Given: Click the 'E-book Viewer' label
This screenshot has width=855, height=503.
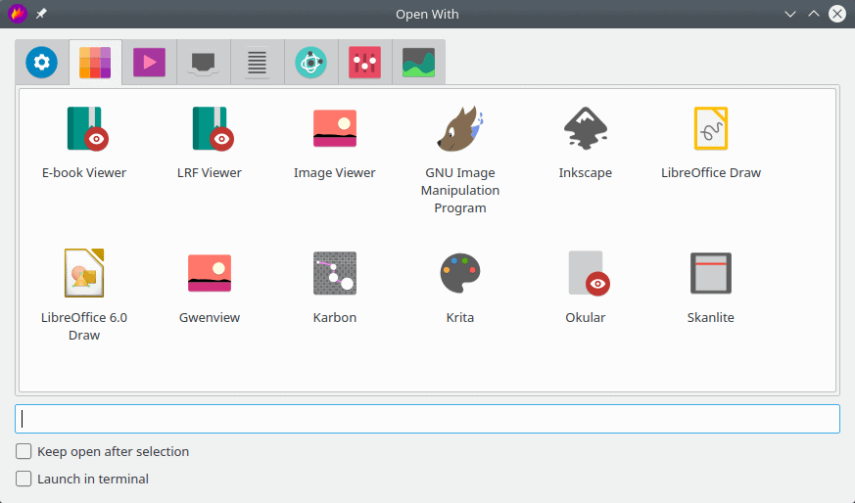Looking at the screenshot, I should [x=84, y=173].
